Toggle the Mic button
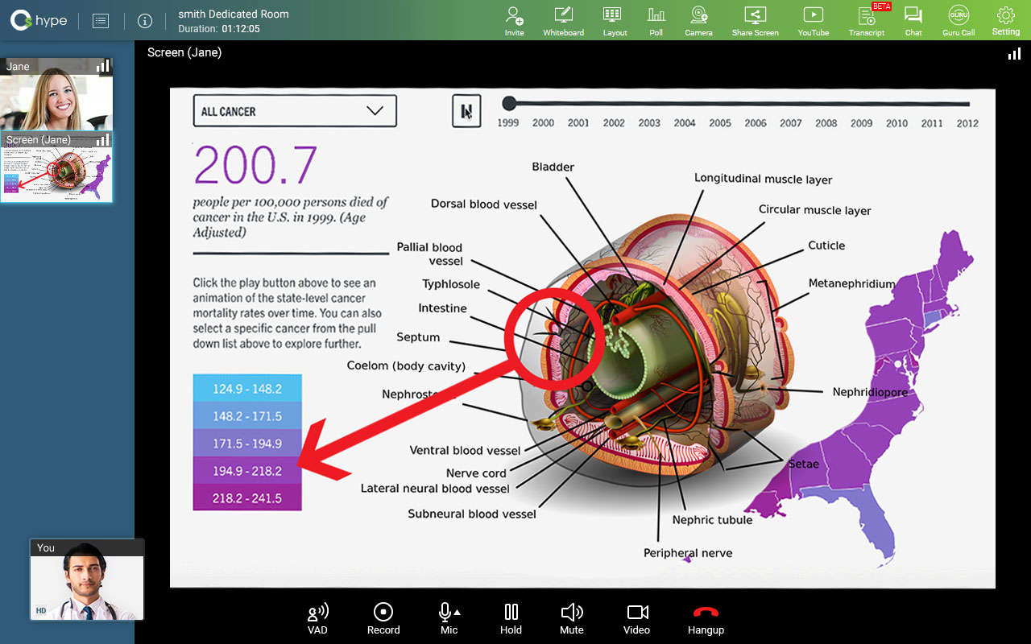 coord(449,618)
